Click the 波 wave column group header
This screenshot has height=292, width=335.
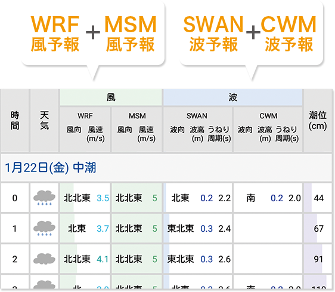coord(233,97)
